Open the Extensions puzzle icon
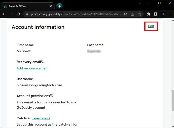The width and height of the screenshot is (174, 128). tap(149, 14)
